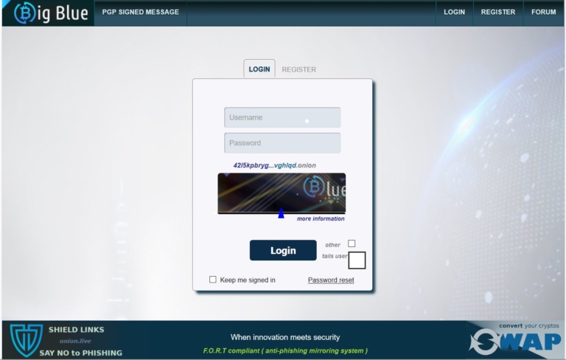
Task: Enable Keep me signed in
Action: (x=213, y=280)
